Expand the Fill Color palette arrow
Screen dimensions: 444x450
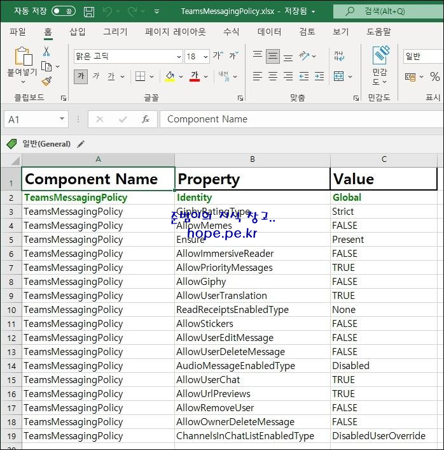[181, 76]
